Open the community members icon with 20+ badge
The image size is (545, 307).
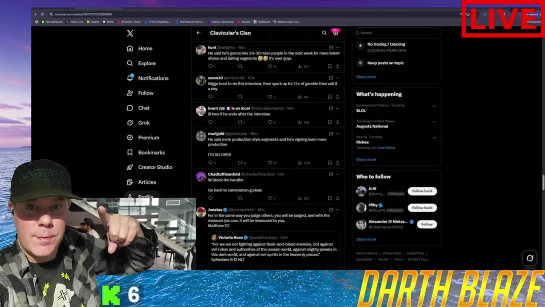pos(336,32)
